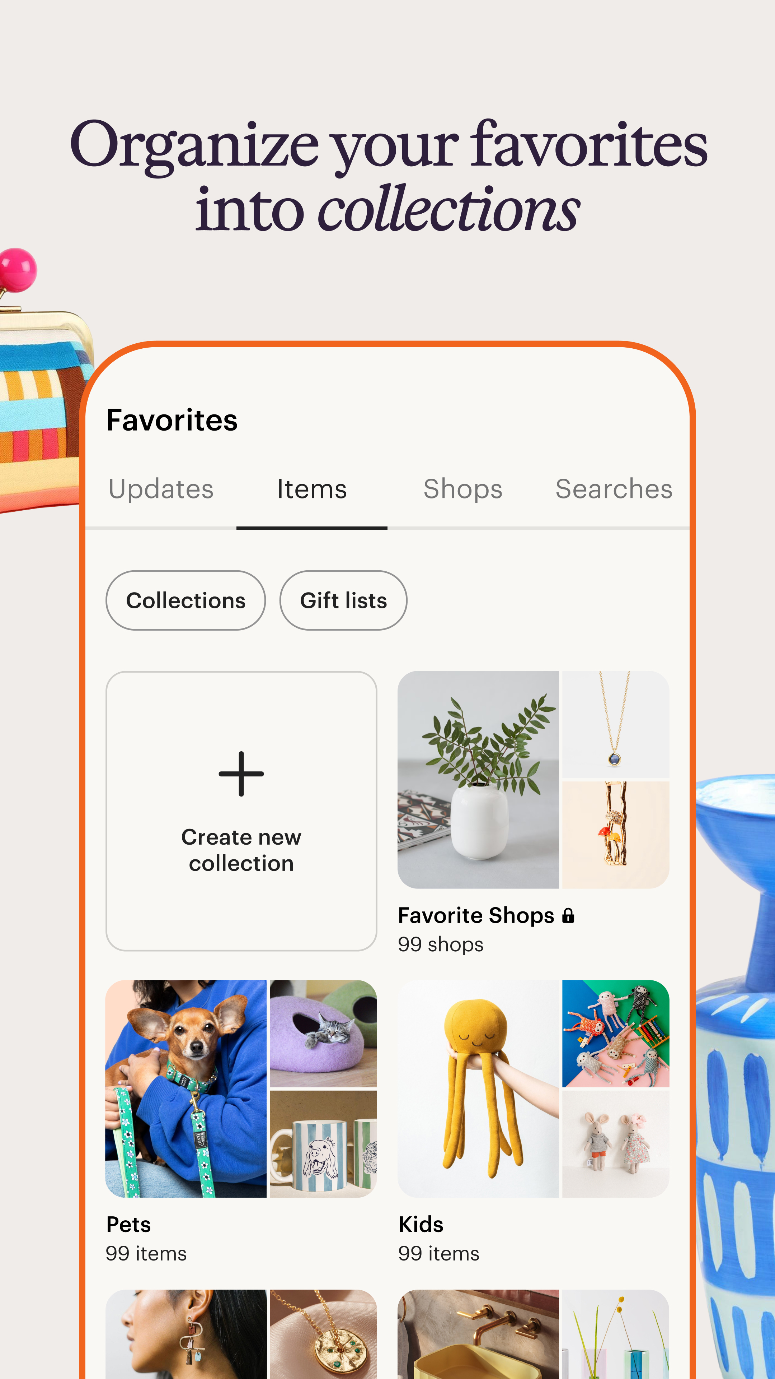The width and height of the screenshot is (775, 1379).
Task: Choose the Collections filter chip
Action: pos(185,600)
